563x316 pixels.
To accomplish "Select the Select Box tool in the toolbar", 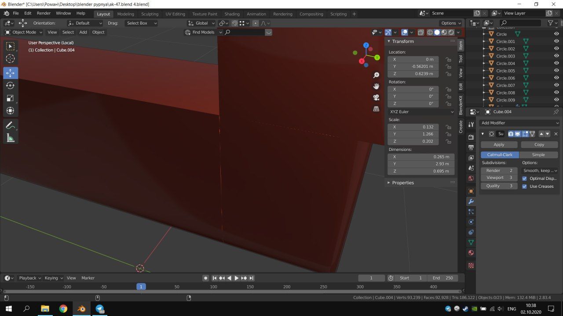I will [x=11, y=46].
